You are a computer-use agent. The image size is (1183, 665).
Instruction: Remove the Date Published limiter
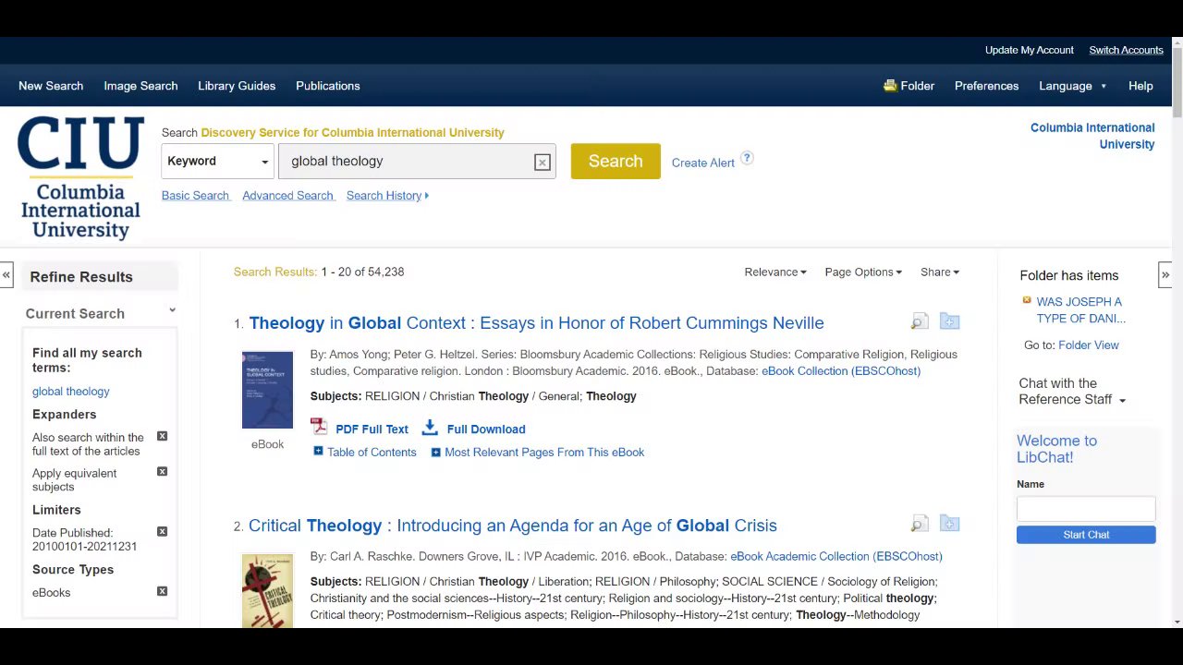pyautogui.click(x=162, y=532)
